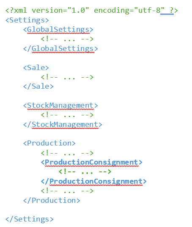Click the double-underlined text after utf-8

point(167,11)
